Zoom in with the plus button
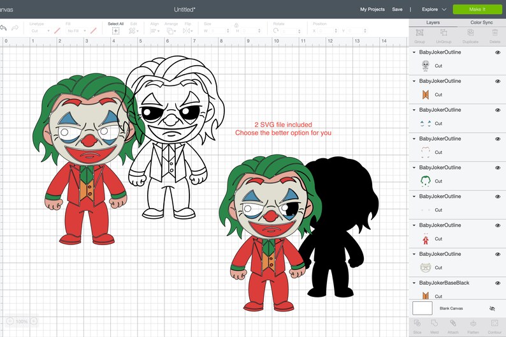Viewport: 506px width, 337px height. [x=34, y=321]
